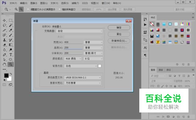This screenshot has width=196, height=120.
Task: Select the Rectangular Marquee tool
Action: point(11,21)
